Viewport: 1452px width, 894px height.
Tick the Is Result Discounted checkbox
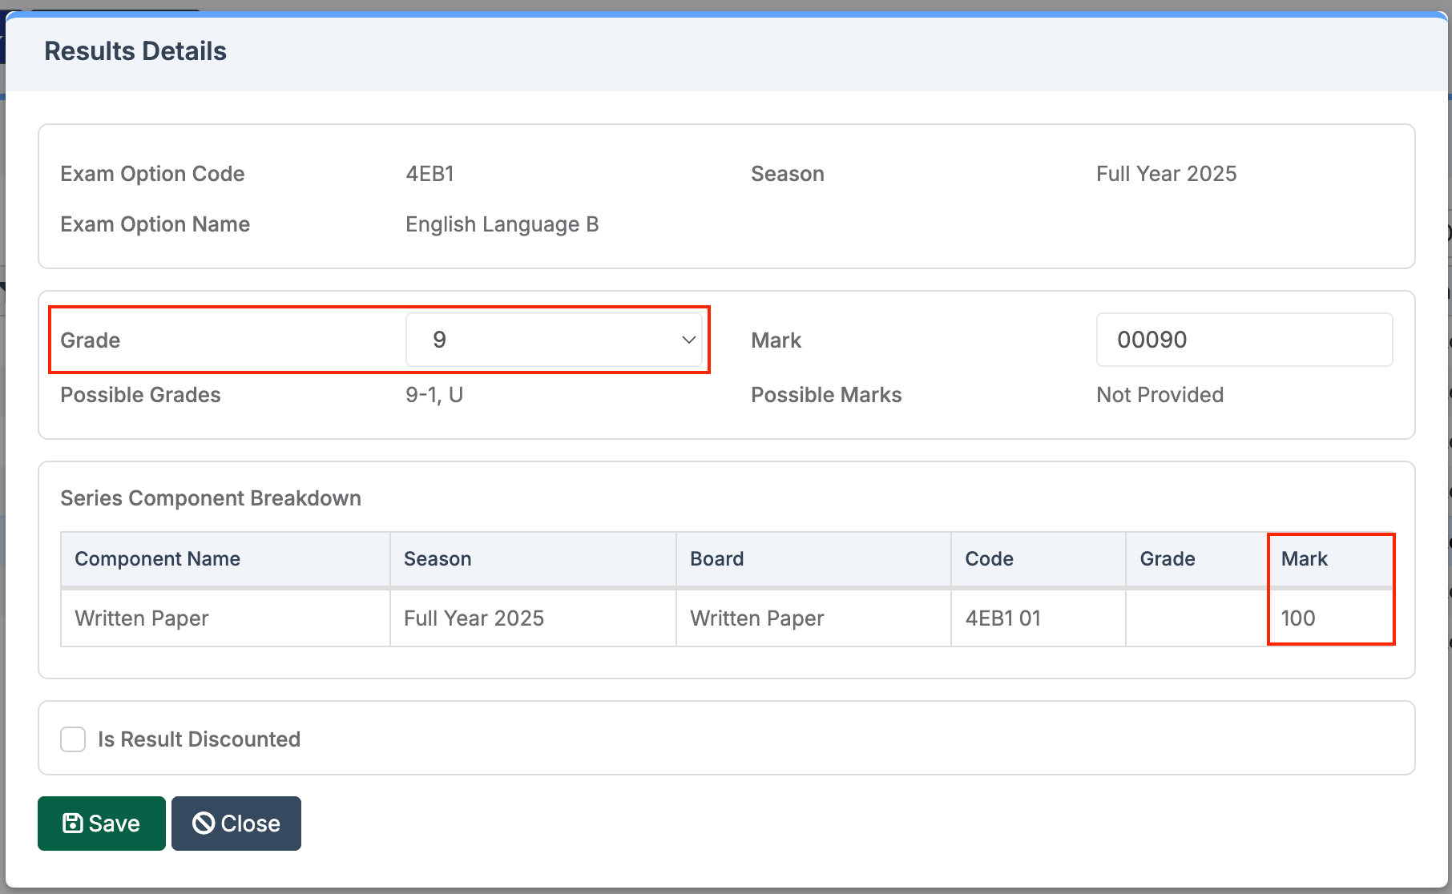(73, 739)
